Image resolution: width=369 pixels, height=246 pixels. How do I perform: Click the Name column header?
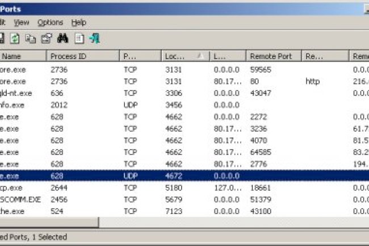click(x=23, y=56)
